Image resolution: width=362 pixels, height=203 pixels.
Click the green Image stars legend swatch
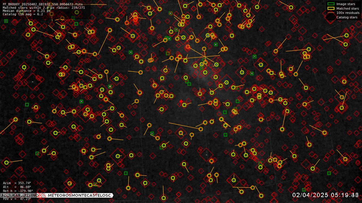pos(331,4)
